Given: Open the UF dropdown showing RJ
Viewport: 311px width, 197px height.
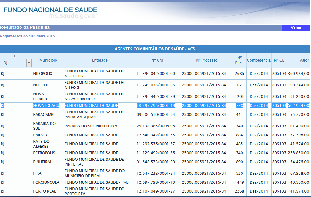Looking at the screenshot, I should click(x=16, y=63).
